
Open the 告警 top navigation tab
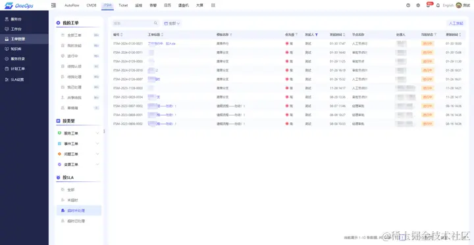[153, 5]
